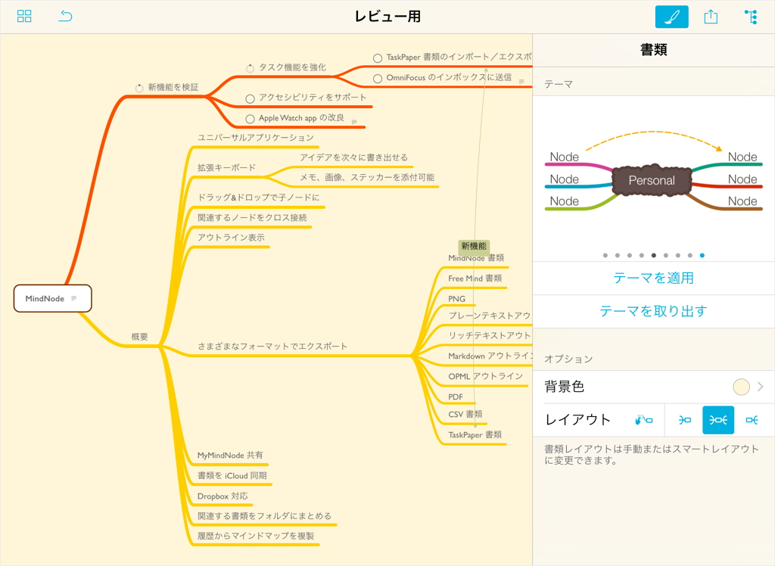775x566 pixels.
Task: Open the documents grid overview
Action: pos(23,17)
